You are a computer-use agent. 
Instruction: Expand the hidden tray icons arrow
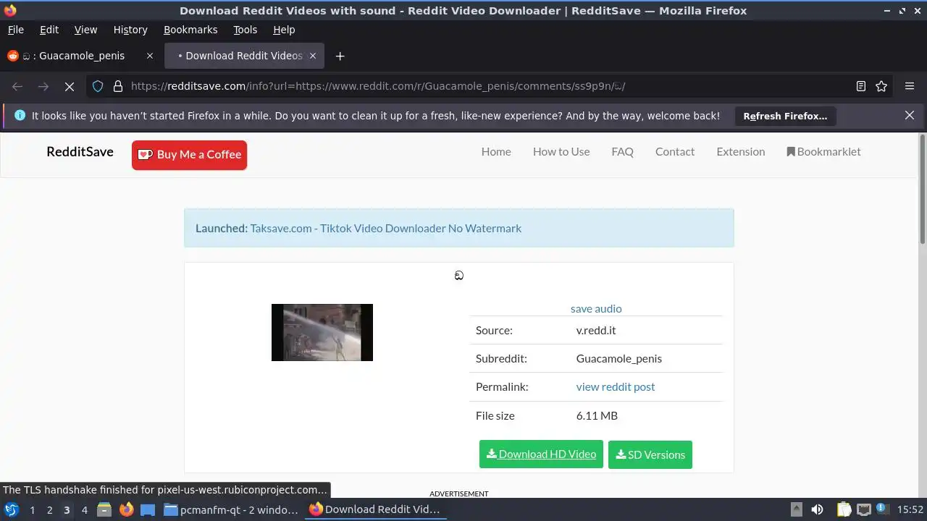[796, 509]
